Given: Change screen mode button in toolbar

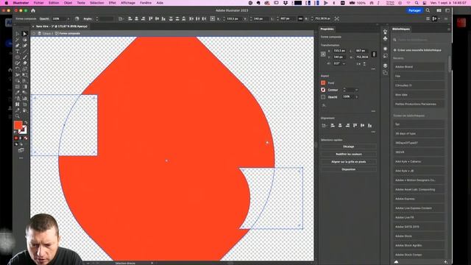Looking at the screenshot, I should pyautogui.click(x=21, y=150).
